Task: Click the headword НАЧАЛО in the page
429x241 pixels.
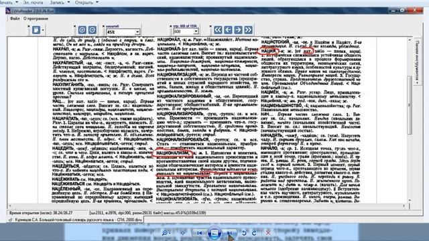Action: click(x=269, y=148)
